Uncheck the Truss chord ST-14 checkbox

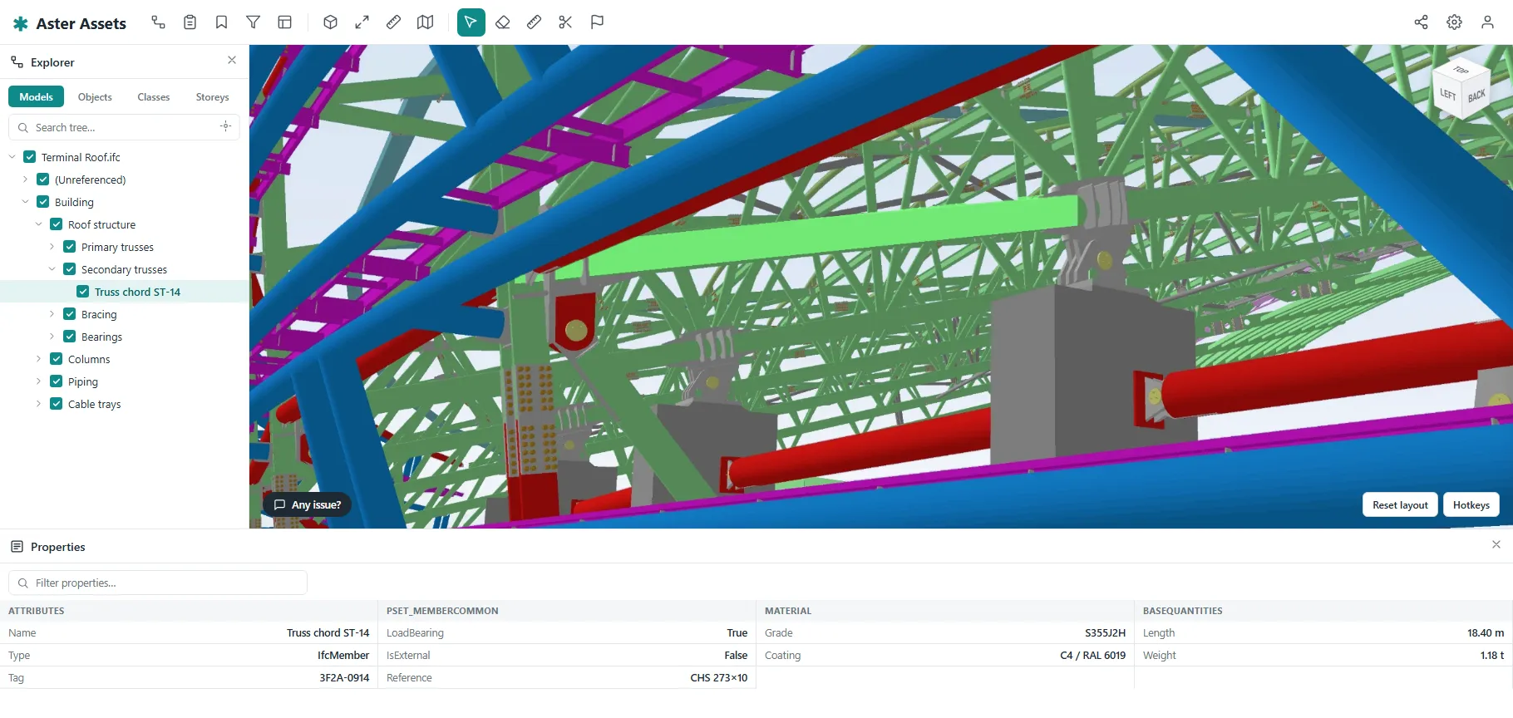point(83,292)
